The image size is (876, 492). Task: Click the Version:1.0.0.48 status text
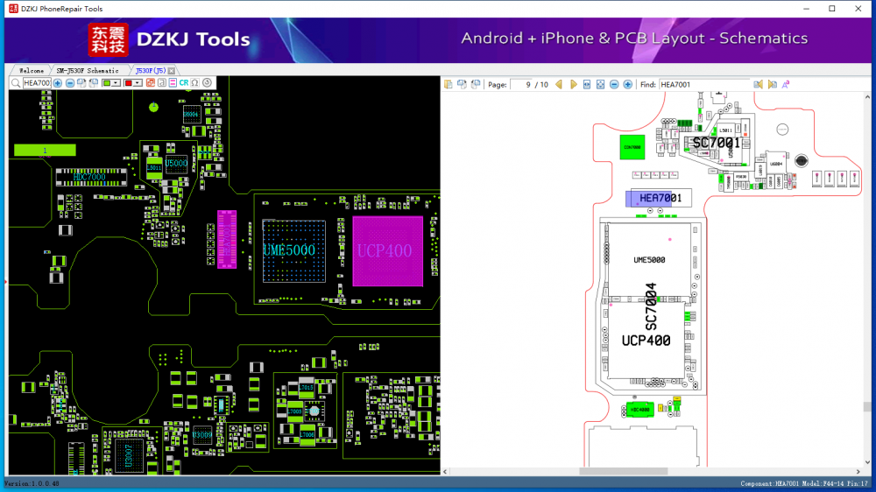tap(32, 483)
